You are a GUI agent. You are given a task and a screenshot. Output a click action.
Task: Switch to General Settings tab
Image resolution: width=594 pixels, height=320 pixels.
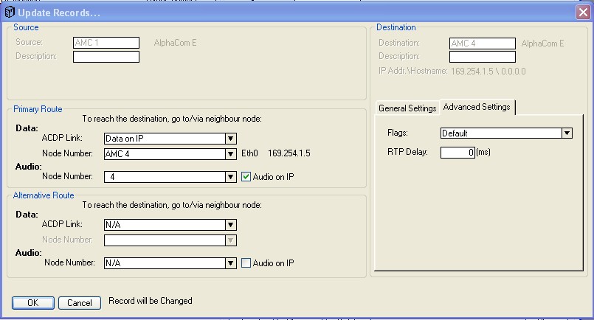pyautogui.click(x=407, y=108)
